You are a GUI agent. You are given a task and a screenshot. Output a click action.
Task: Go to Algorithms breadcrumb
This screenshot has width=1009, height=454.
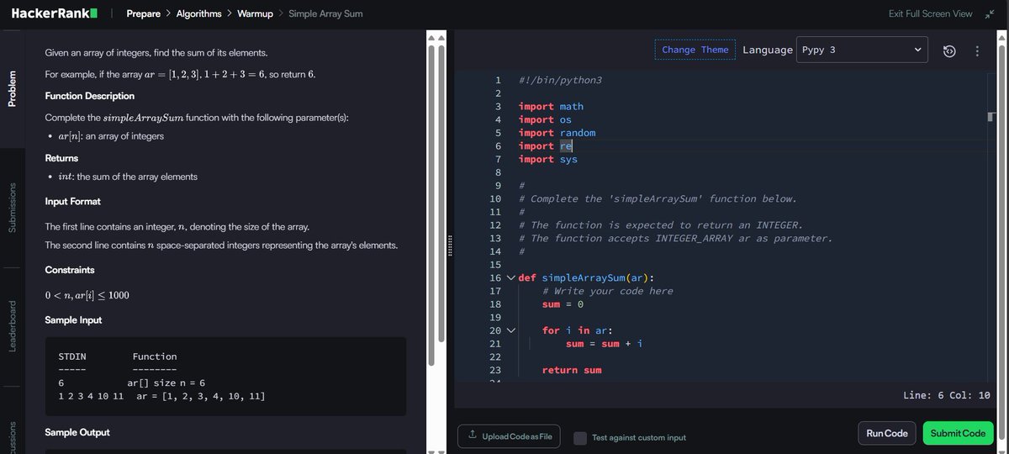pyautogui.click(x=198, y=13)
